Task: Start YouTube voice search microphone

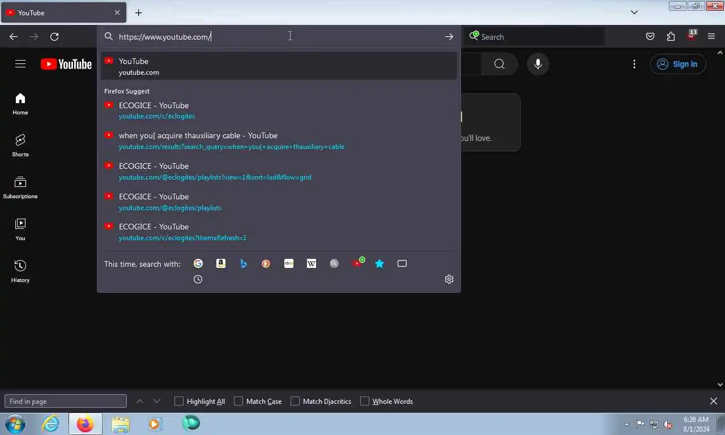Action: (x=538, y=64)
